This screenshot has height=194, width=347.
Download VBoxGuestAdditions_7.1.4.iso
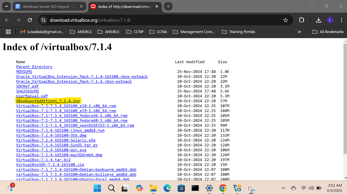48,101
